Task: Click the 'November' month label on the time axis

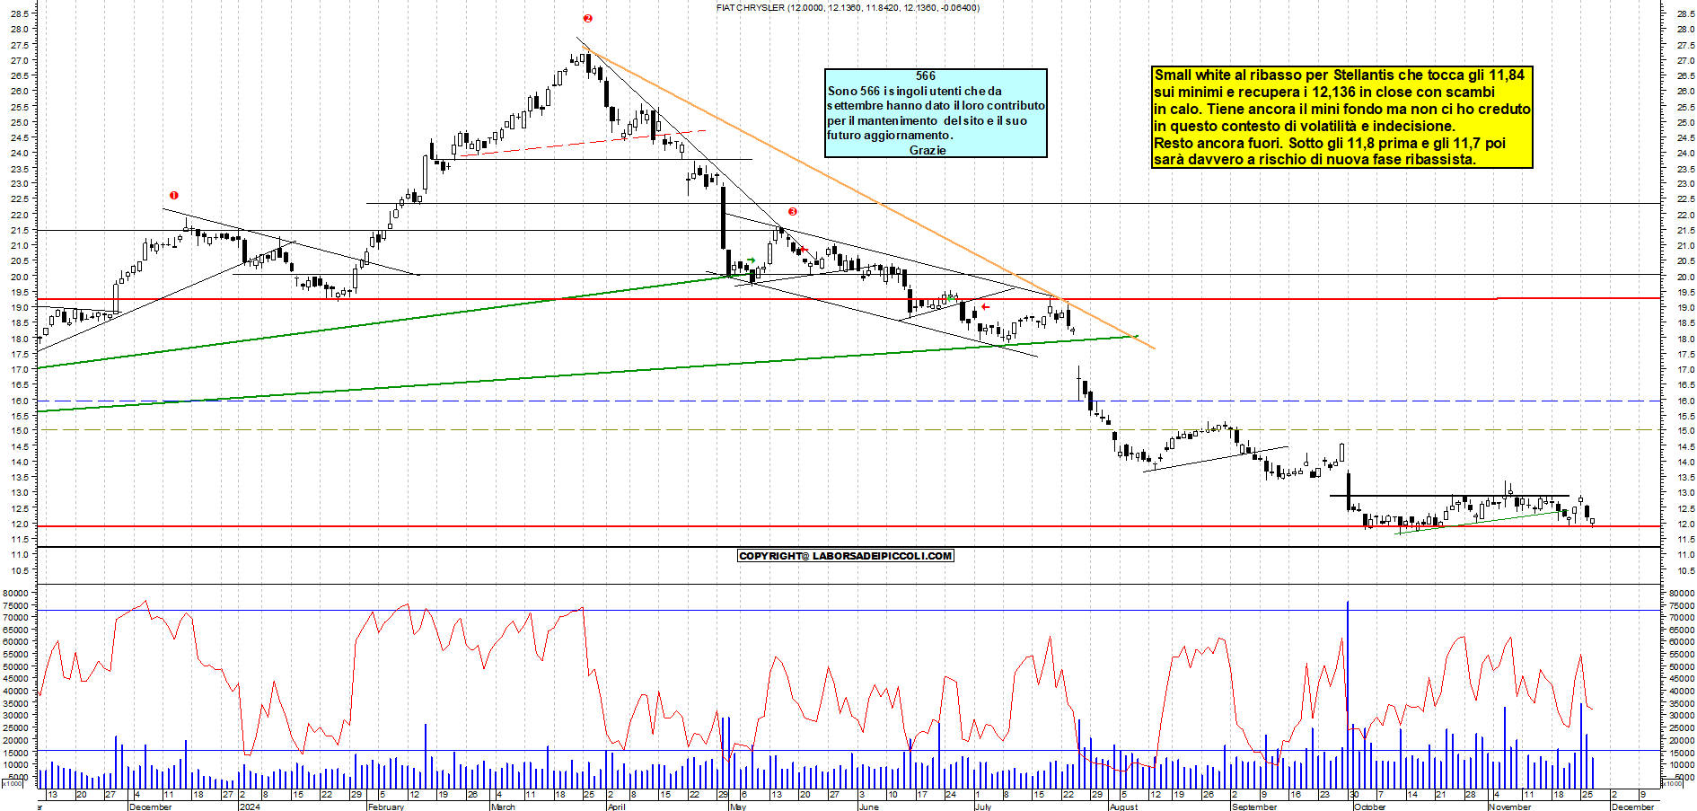Action: (1509, 807)
